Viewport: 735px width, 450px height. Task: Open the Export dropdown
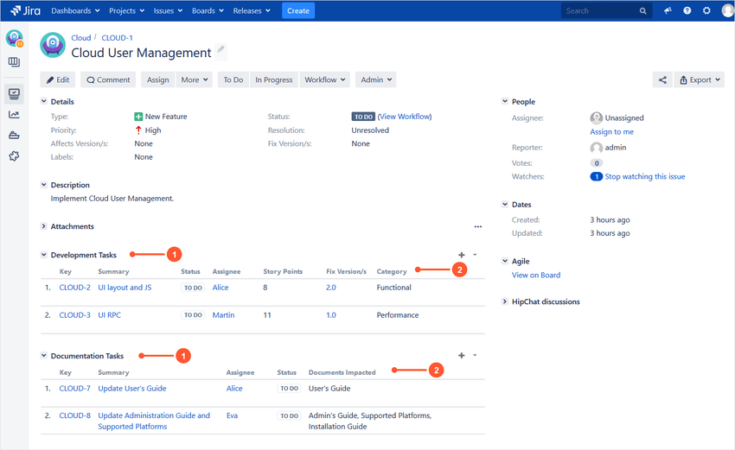pos(700,79)
